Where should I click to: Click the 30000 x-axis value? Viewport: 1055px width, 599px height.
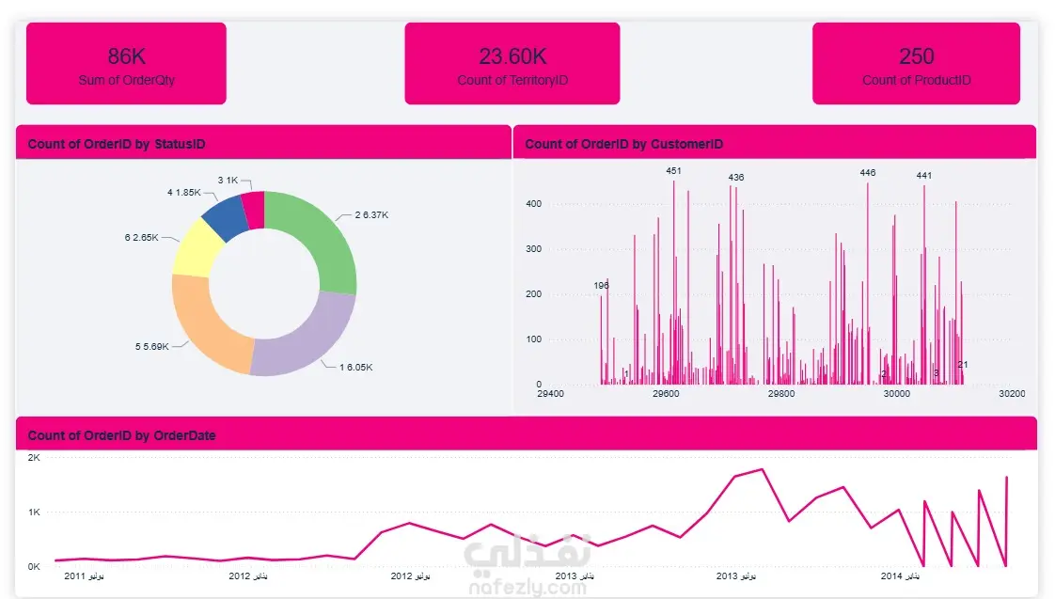pos(897,394)
